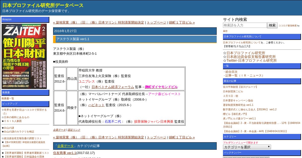Open 損害保険ジャパン日本興亜 link
The height and width of the screenshot is (158, 302).
click(154, 122)
